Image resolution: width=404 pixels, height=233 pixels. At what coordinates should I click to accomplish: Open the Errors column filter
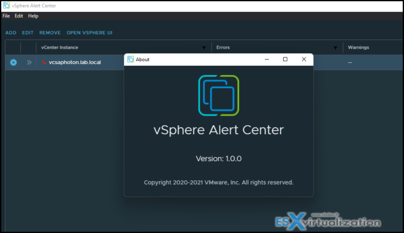tap(336, 48)
